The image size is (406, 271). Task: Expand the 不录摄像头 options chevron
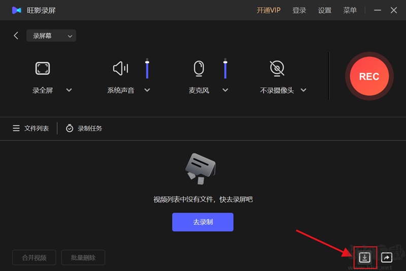(303, 90)
